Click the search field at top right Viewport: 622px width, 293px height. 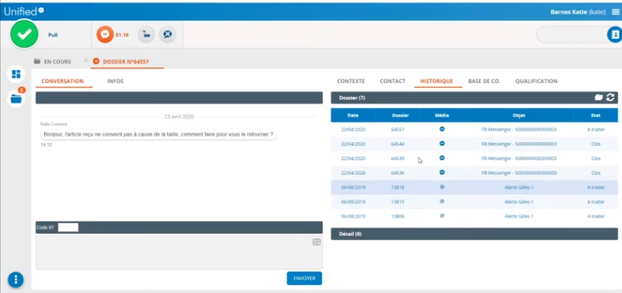coord(572,35)
